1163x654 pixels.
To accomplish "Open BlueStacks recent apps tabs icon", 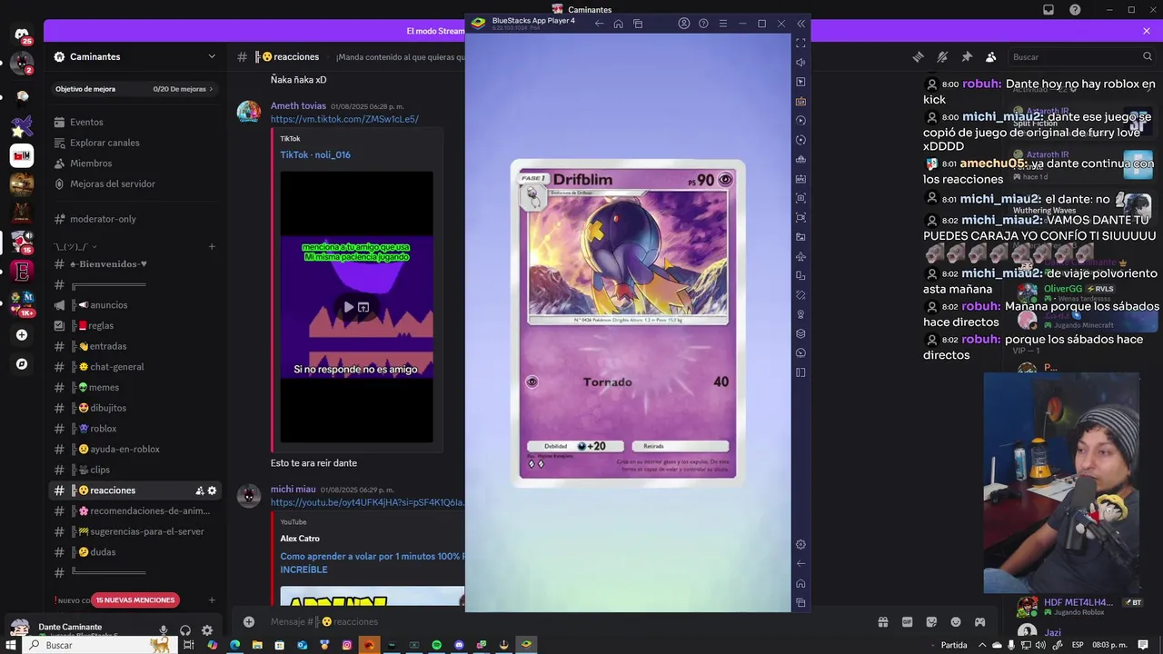I will 638,24.
